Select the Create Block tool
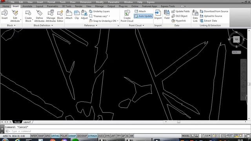This screenshot has height=141, width=251. click(x=28, y=16)
